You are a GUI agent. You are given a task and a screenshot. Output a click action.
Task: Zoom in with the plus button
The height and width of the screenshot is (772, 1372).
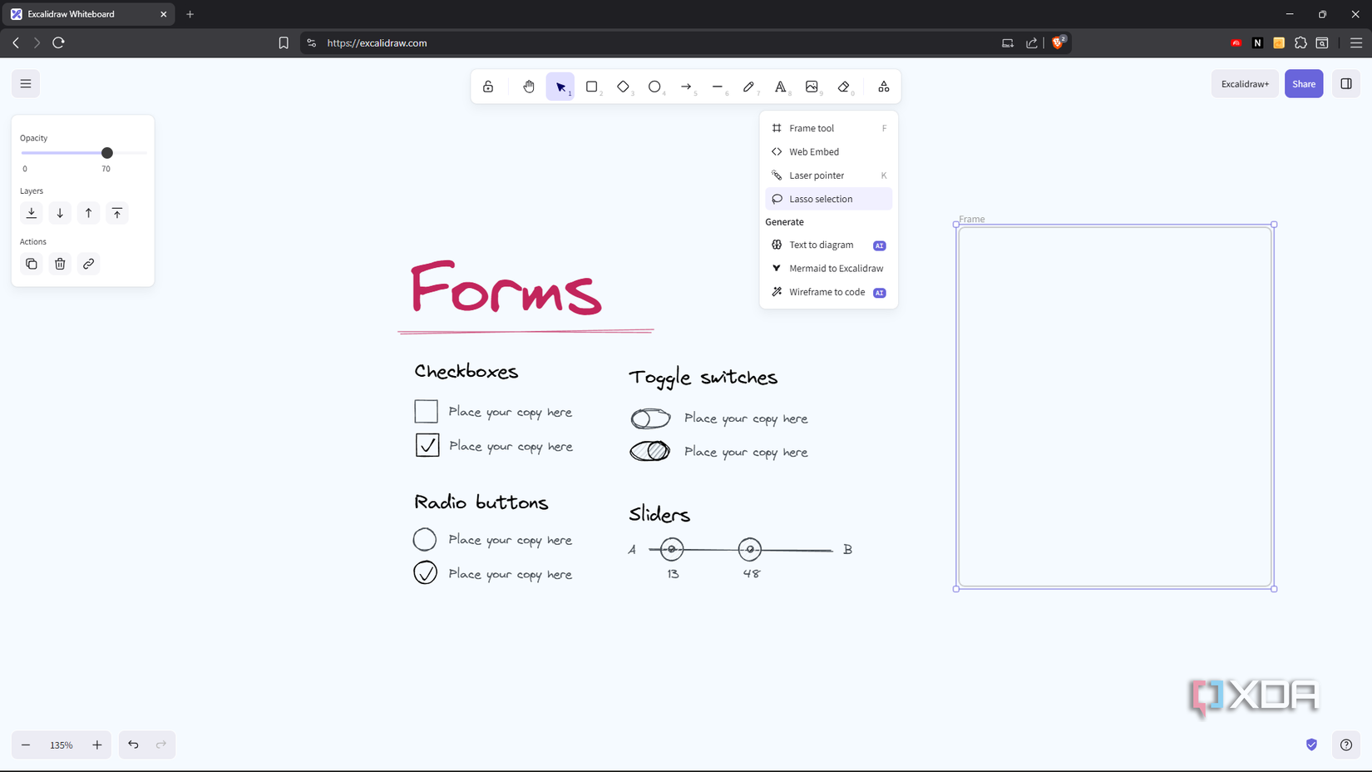[x=97, y=745]
